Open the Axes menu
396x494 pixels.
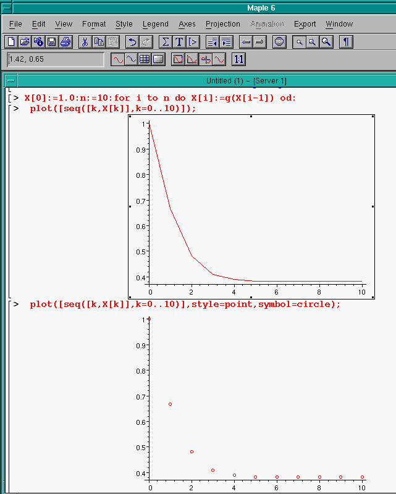pyautogui.click(x=187, y=24)
